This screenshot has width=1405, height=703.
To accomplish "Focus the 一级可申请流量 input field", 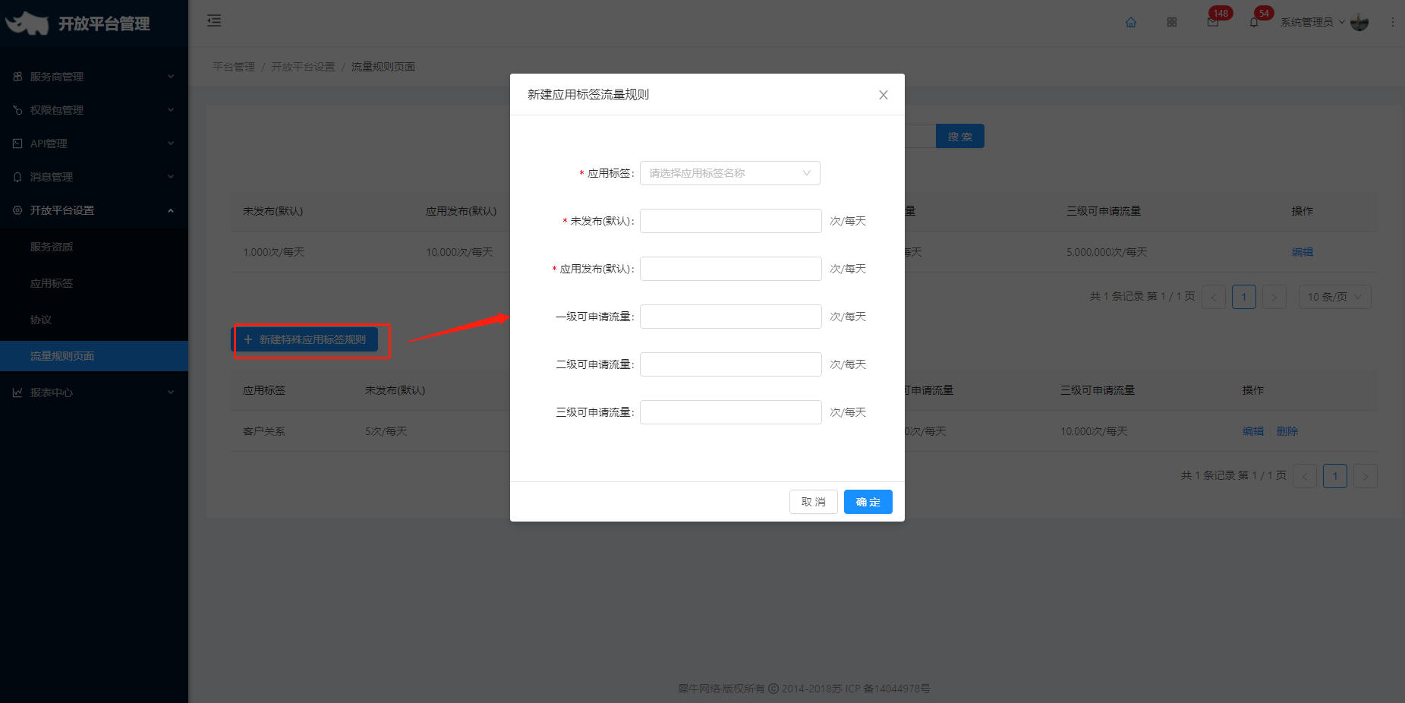I will coord(731,317).
